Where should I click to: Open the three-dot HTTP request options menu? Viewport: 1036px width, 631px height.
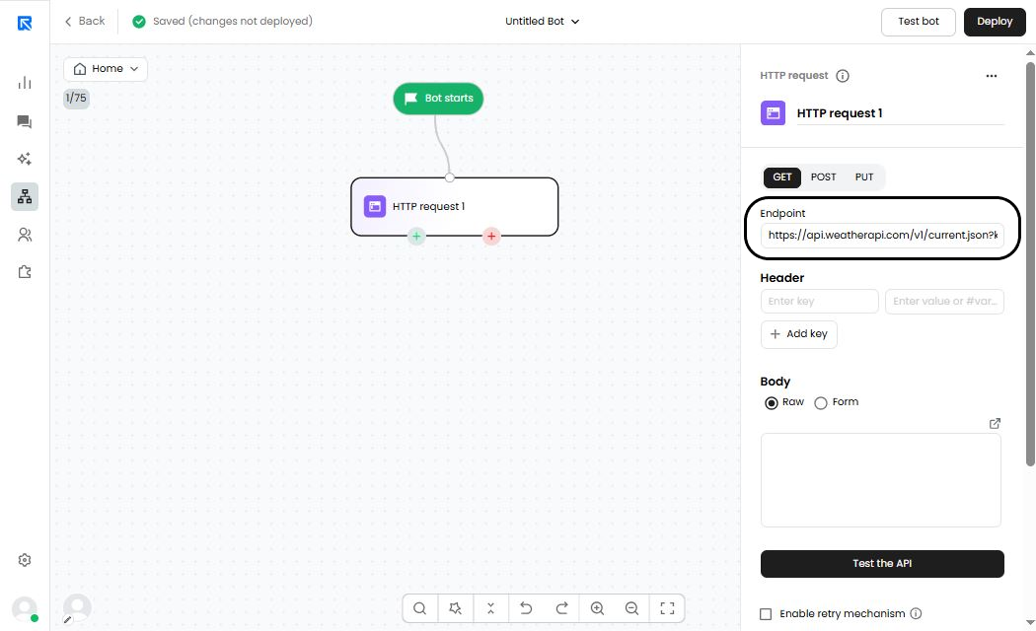click(992, 76)
